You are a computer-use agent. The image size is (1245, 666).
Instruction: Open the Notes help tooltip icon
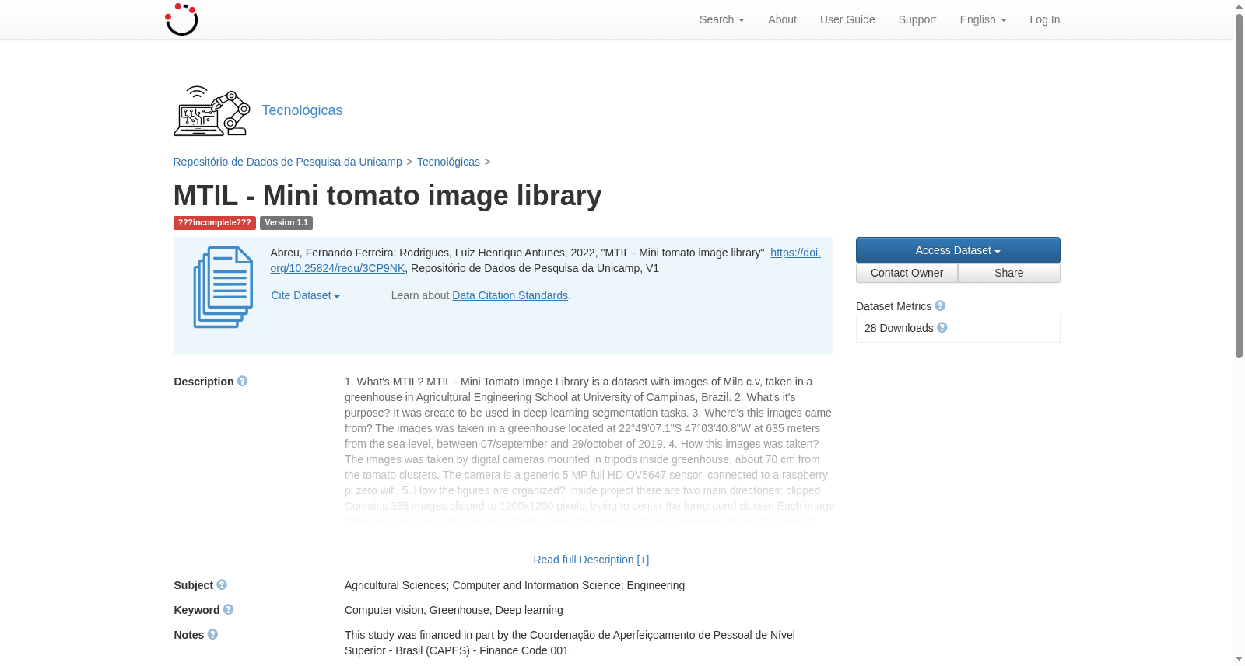tap(212, 634)
